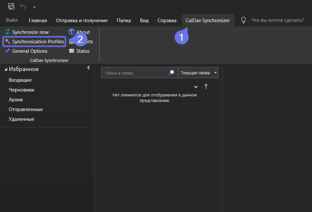Image resolution: width=312 pixels, height=212 pixels.
Task: Collapse the folder pane with chevron
Action: 88,68
